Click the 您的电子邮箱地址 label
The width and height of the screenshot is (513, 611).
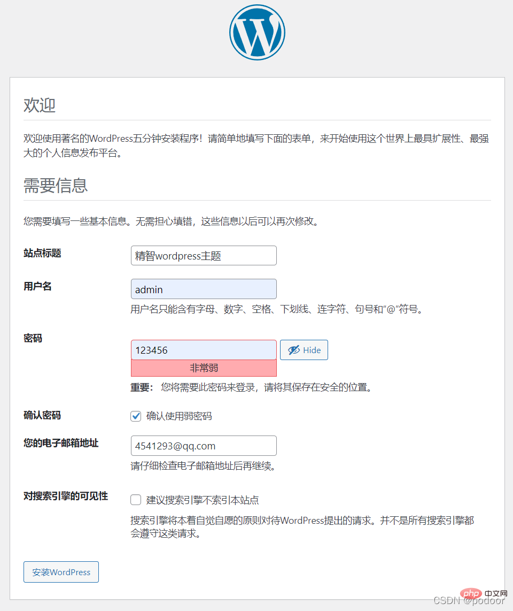(x=61, y=443)
